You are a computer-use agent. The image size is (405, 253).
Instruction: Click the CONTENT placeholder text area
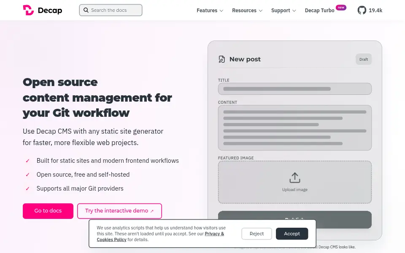coord(295,128)
